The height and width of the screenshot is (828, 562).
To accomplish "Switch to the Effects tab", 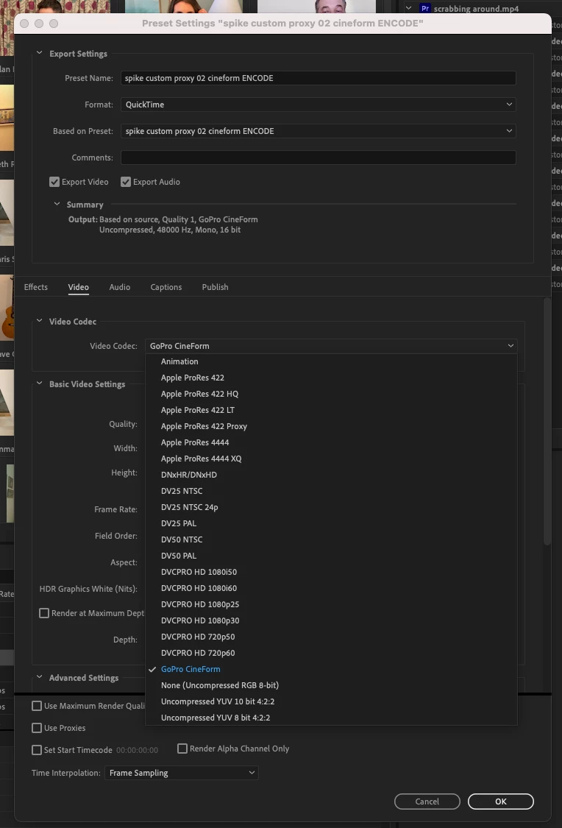I will [36, 287].
